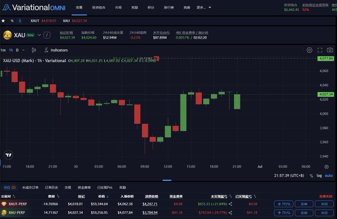Close the XAUT-PERP position
The height and width of the screenshot is (219, 337).
point(324,204)
